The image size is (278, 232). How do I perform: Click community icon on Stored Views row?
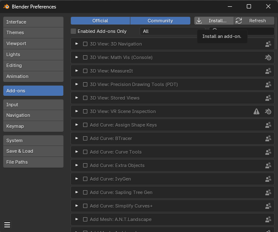pos(268,98)
